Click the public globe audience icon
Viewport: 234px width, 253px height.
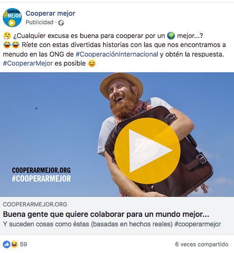(x=61, y=23)
